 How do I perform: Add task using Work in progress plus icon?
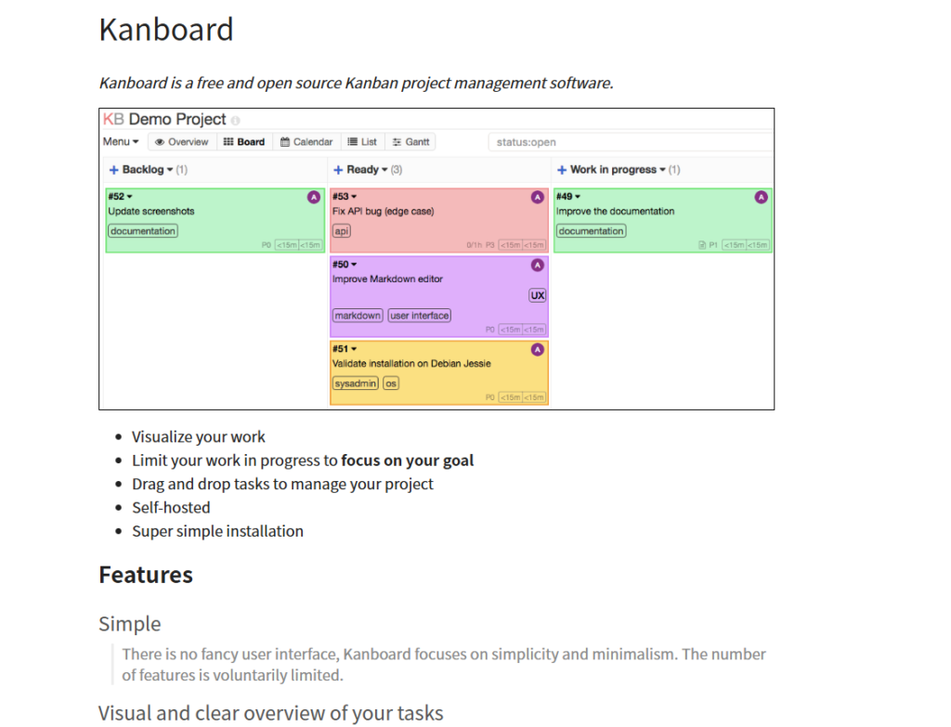click(x=562, y=170)
